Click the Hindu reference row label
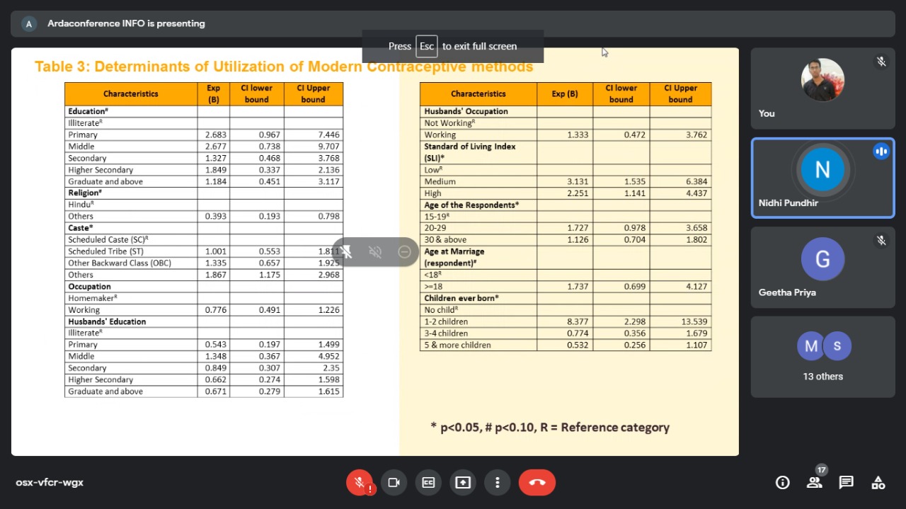This screenshot has height=509, width=906. [81, 205]
